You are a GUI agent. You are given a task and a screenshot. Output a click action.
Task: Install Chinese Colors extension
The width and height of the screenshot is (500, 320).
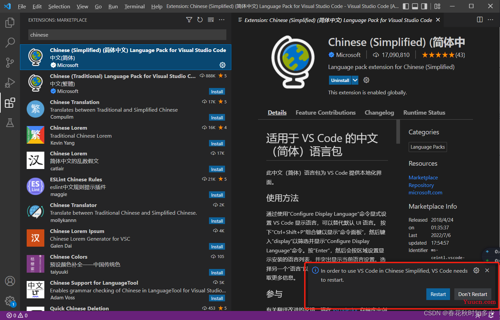coord(217,273)
